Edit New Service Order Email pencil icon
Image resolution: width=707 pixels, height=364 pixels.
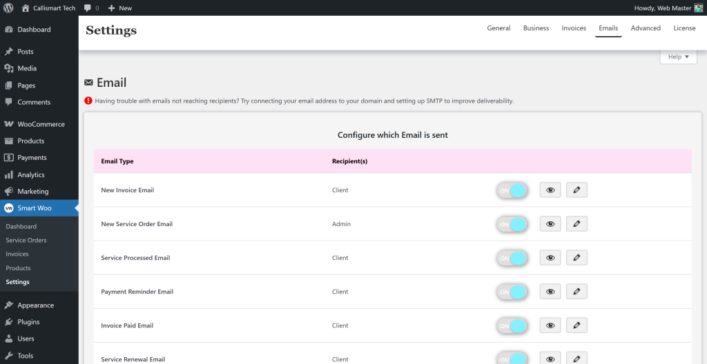pyautogui.click(x=577, y=224)
